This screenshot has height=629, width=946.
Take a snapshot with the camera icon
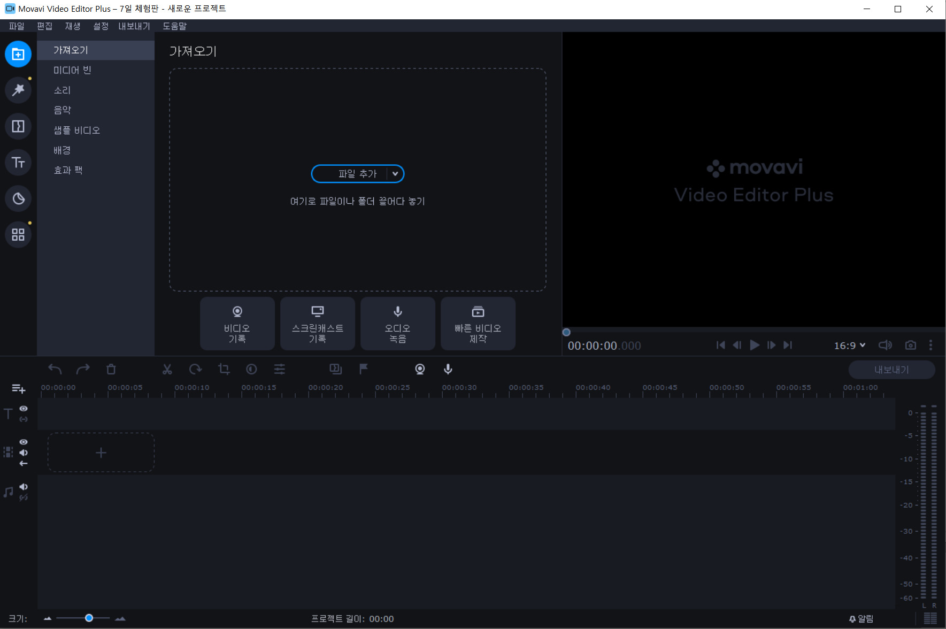[911, 346]
